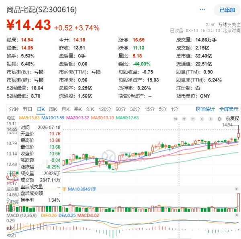Move chart left with the < arrow icon
Image resolution: width=241 pixels, height=239 pixels.
pos(202,119)
